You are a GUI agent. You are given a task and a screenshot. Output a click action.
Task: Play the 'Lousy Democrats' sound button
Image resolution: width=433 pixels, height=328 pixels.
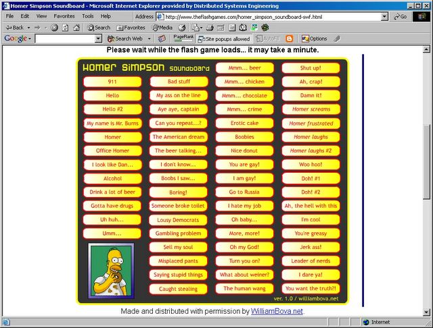pos(179,220)
